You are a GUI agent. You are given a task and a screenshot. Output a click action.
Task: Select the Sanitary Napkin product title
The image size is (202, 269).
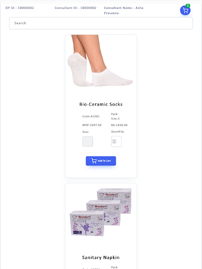101,257
